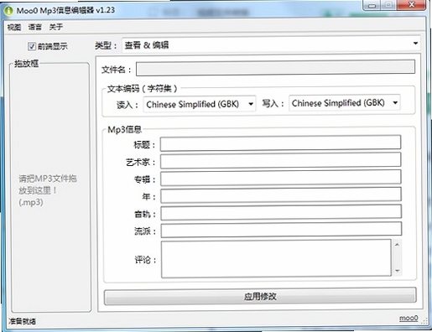The image size is (432, 332).
Task: Click the comment box scroll up arrow
Action: 397,245
